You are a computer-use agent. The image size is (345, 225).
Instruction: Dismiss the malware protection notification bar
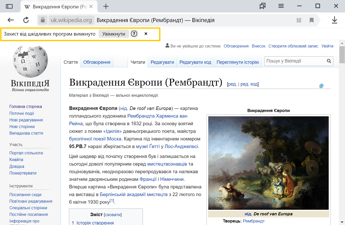click(146, 34)
